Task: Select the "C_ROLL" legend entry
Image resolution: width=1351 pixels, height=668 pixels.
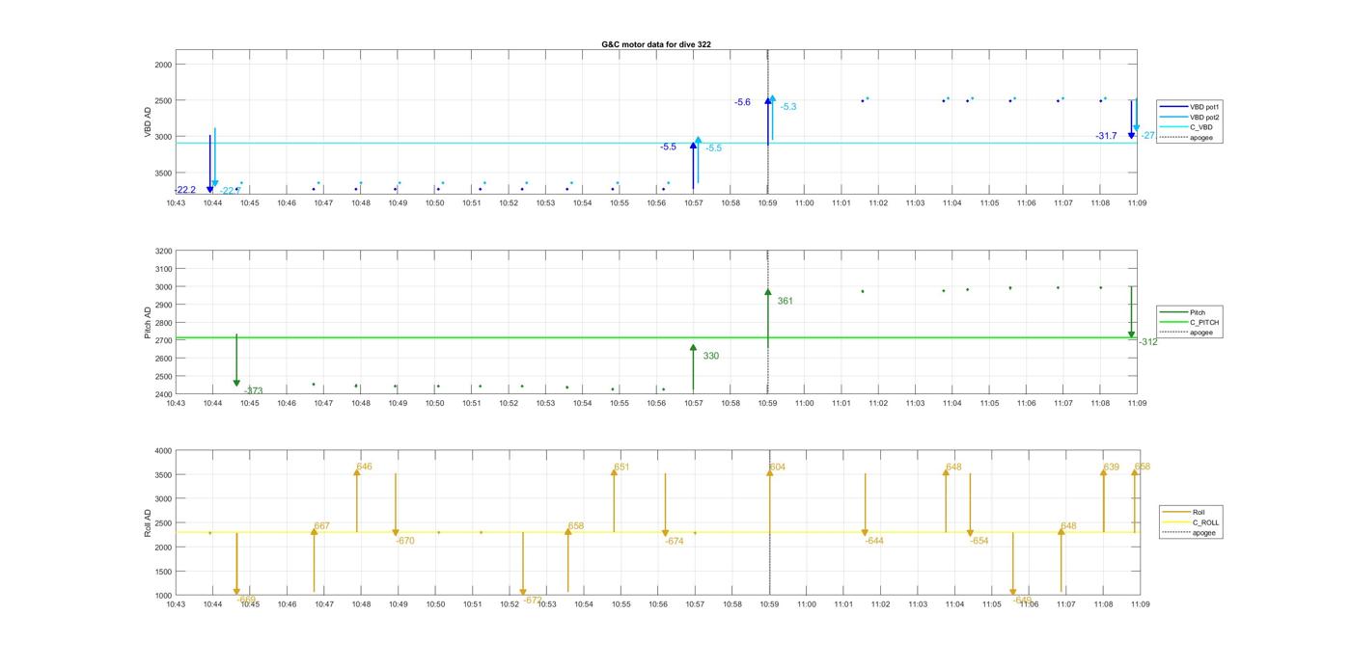Action: [x=1191, y=522]
